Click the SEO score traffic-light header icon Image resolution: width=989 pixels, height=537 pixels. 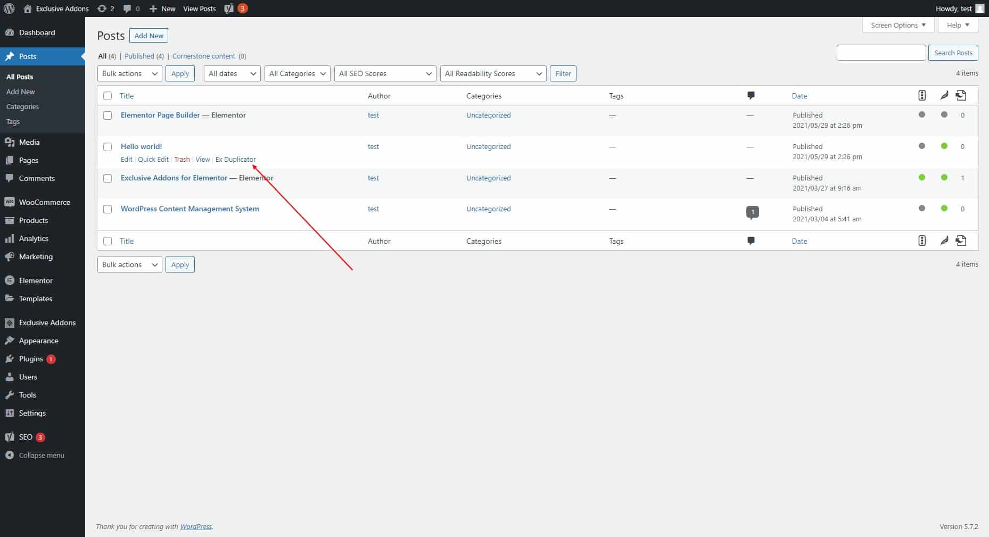[x=922, y=95]
